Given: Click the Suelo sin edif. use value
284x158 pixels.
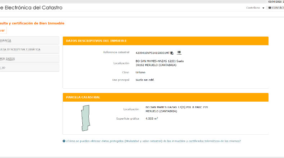Looking at the screenshot, I should (x=145, y=80).
